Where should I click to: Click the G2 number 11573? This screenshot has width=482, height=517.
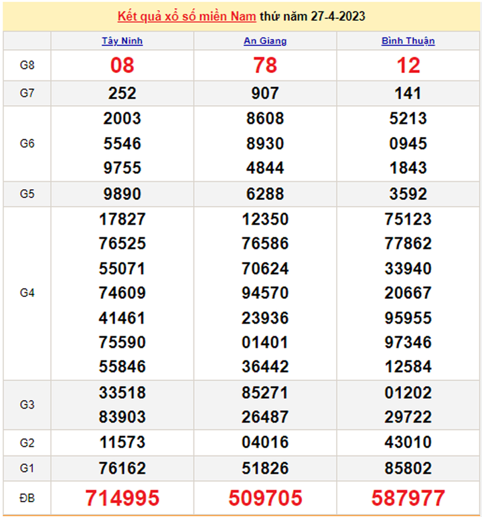(x=122, y=442)
